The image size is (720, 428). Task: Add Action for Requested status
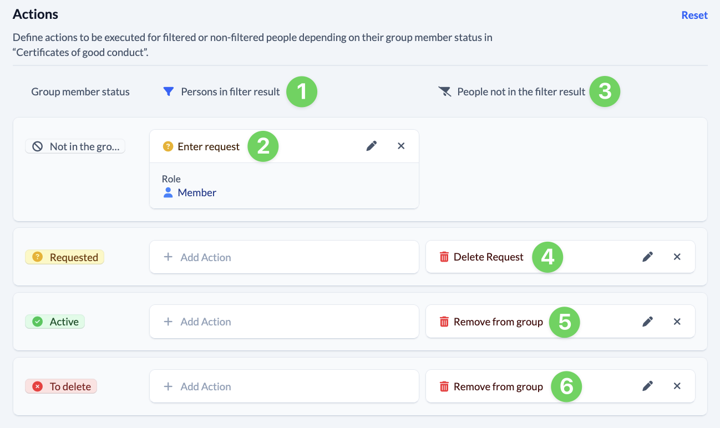click(x=283, y=257)
